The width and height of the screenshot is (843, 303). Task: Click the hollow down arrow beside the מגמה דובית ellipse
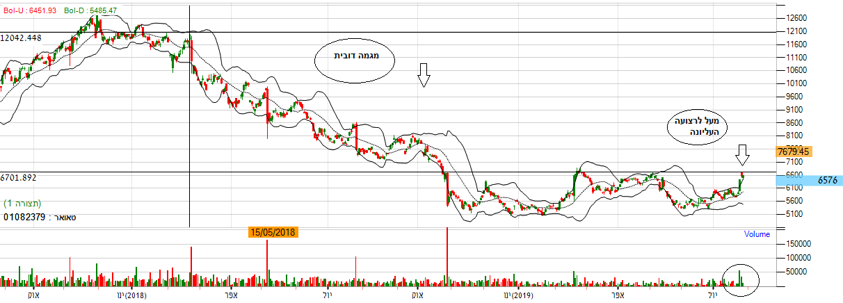[424, 74]
